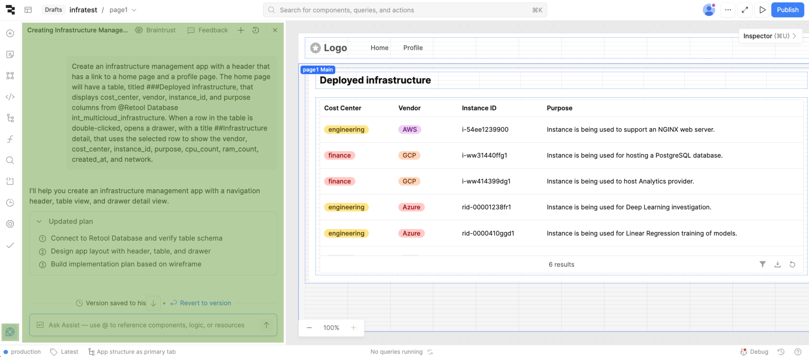Open settings gear in left sidebar
809x357 pixels.
point(10,224)
